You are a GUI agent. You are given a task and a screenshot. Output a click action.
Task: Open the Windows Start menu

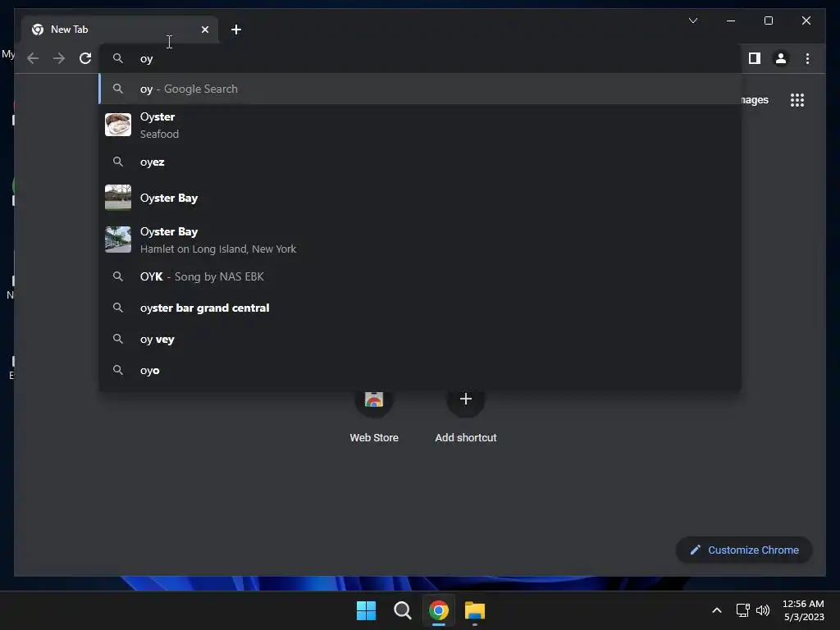click(x=367, y=610)
